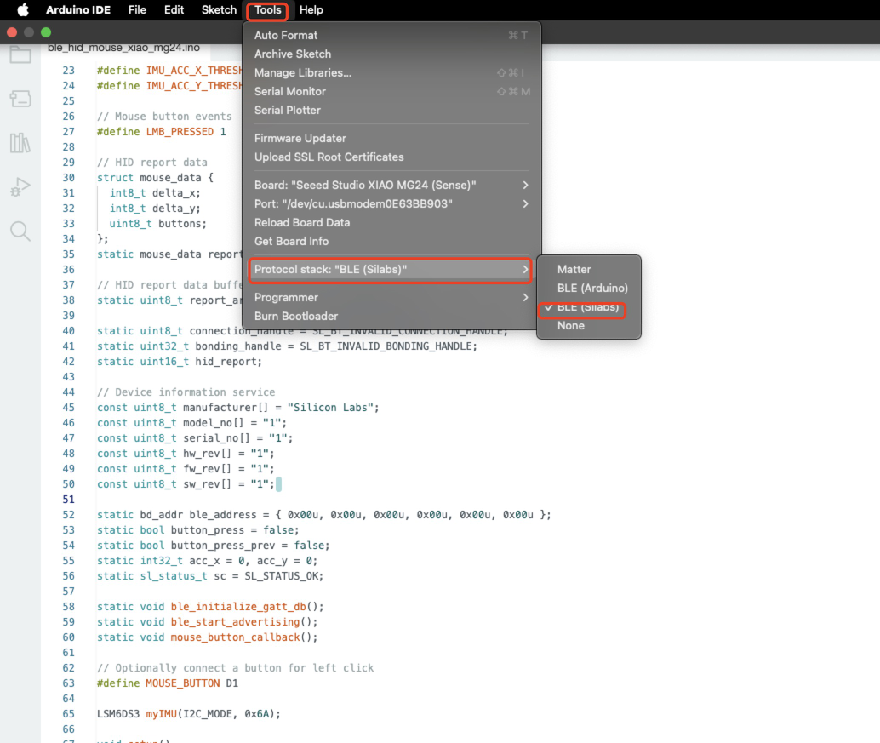Expand the Programmer submenu
The image size is (880, 743).
391,297
